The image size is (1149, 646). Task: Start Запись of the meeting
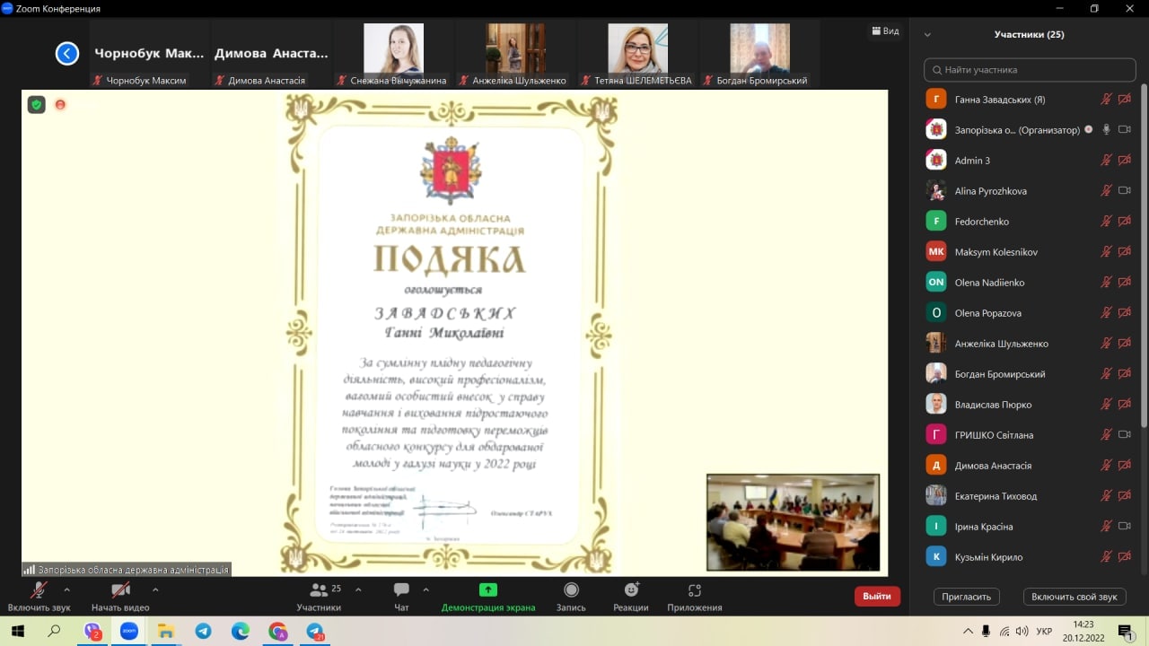pos(571,595)
